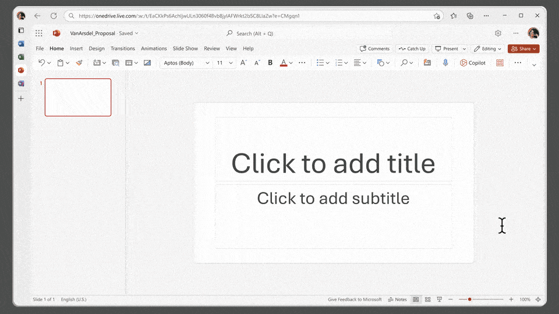Viewport: 559px width, 314px height.
Task: Open Copilot from the ribbon
Action: (x=472, y=63)
